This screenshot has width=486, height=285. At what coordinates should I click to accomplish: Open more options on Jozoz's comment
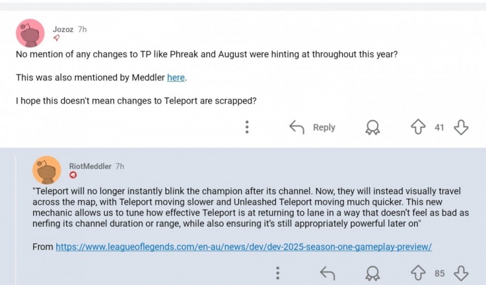[247, 127]
